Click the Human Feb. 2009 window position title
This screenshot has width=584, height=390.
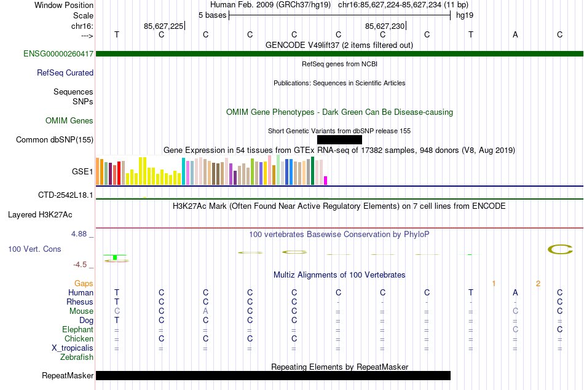[x=339, y=5]
